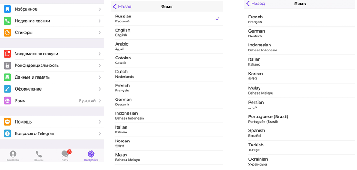Select Spanish (Español) language
Screen dimensions: 357x170
coord(300,133)
